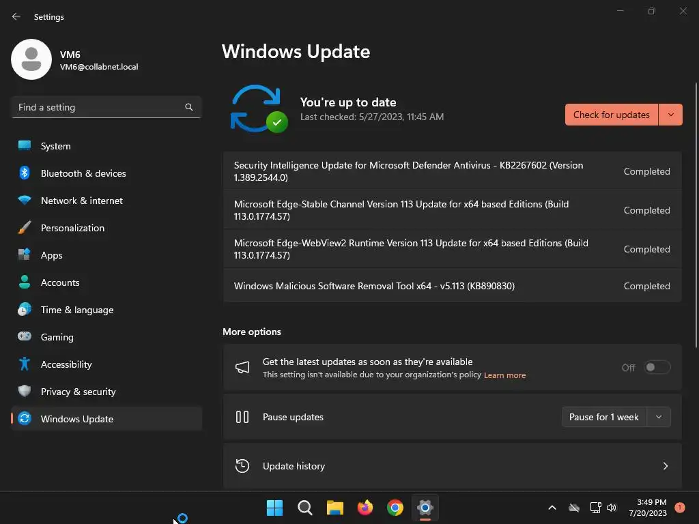Open File Explorer from taskbar
This screenshot has height=524, width=699.
click(334, 508)
